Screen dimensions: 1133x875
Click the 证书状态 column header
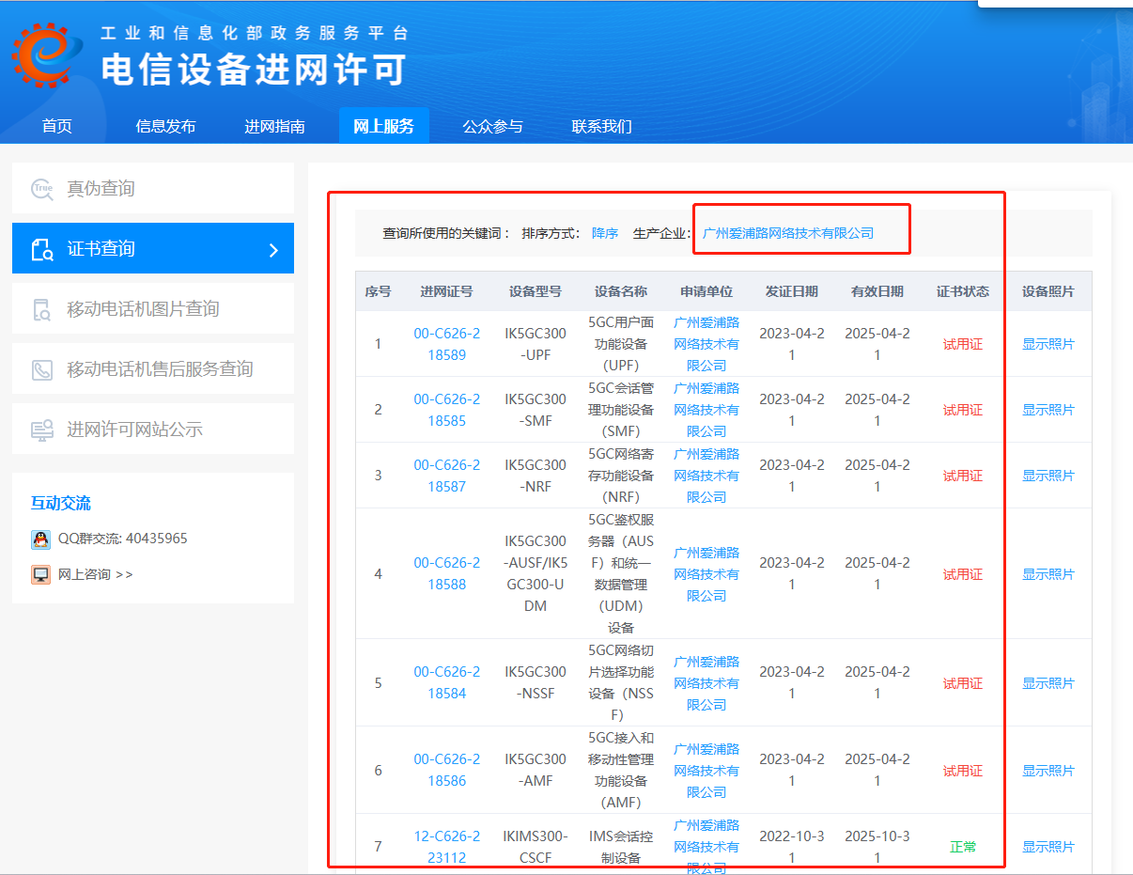pos(963,291)
